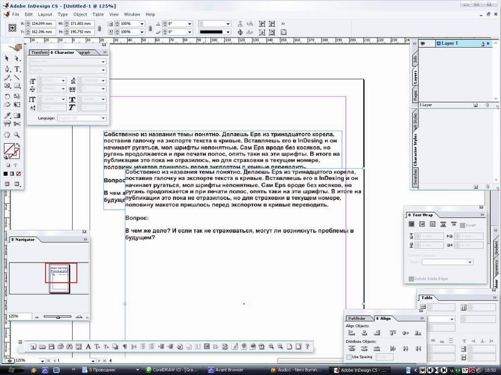Viewport: 501px width, 375px height.
Task: Open the Language dropdown in Character panel
Action: [103, 118]
